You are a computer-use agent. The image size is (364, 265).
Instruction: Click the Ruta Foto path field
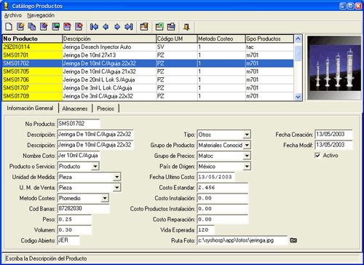coord(242,240)
